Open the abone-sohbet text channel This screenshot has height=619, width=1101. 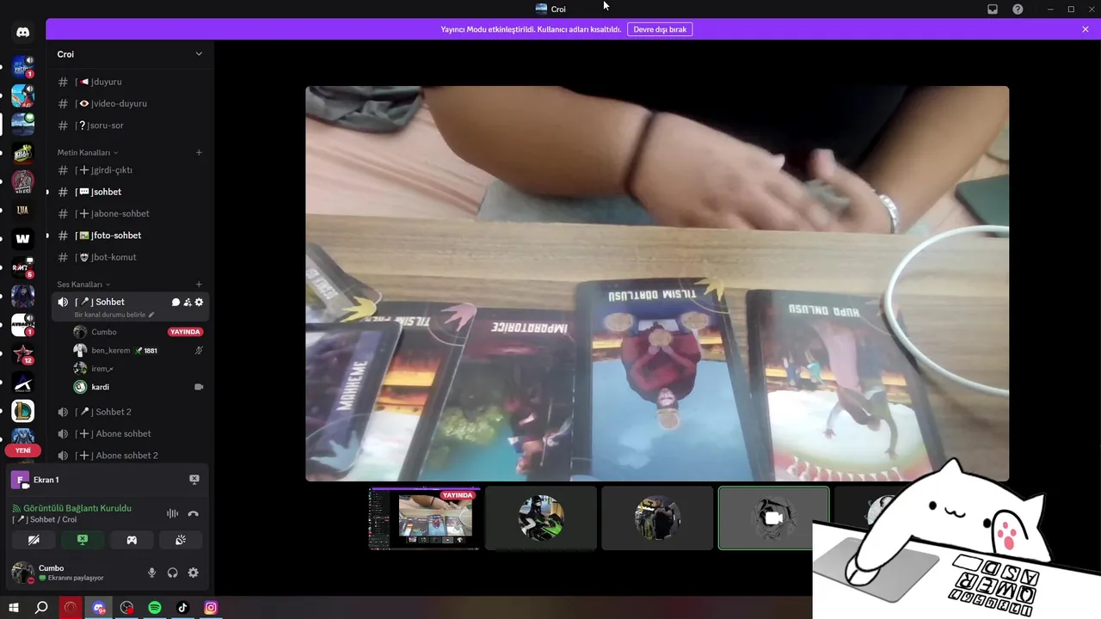click(129, 213)
